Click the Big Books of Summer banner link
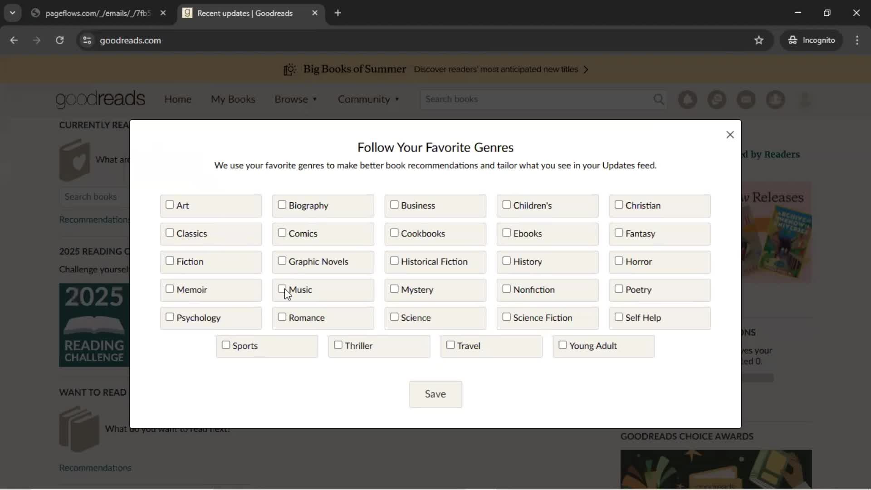This screenshot has width=871, height=490. pos(435,69)
